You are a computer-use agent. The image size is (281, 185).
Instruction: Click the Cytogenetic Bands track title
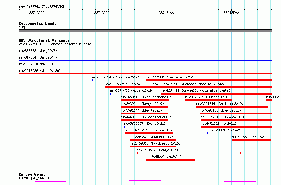(38, 23)
